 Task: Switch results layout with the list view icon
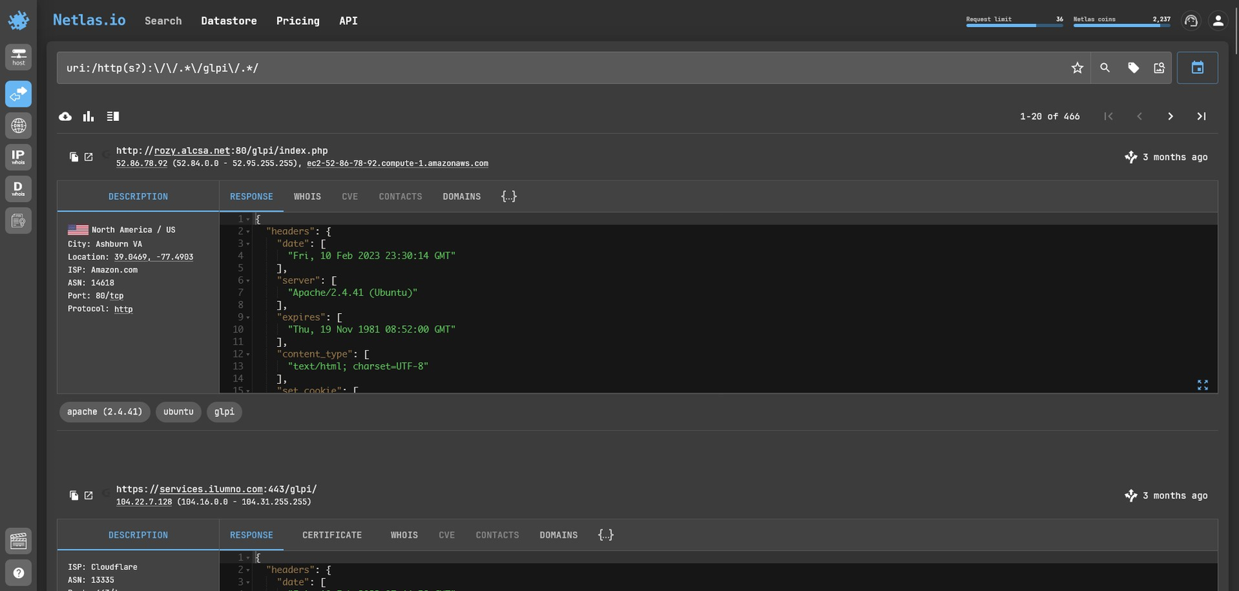tap(113, 116)
